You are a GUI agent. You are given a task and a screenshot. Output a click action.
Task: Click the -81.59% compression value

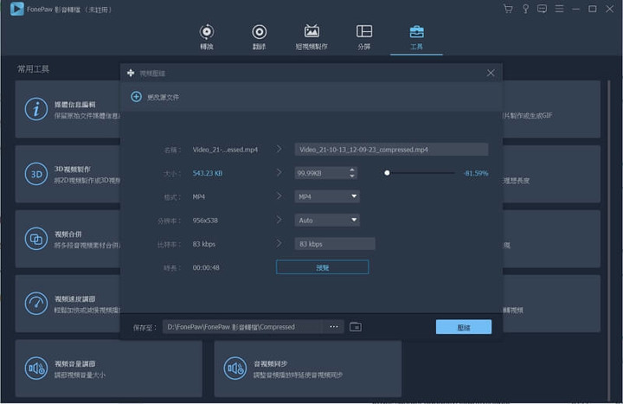(x=476, y=173)
